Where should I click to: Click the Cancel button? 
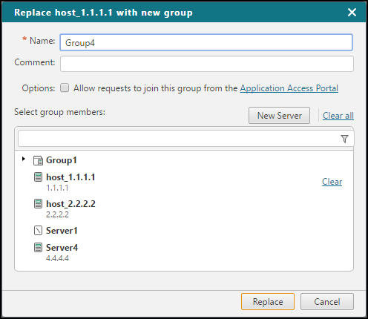point(327,301)
